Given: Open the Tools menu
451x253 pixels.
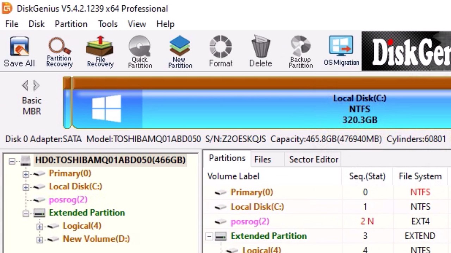Looking at the screenshot, I should tap(107, 24).
